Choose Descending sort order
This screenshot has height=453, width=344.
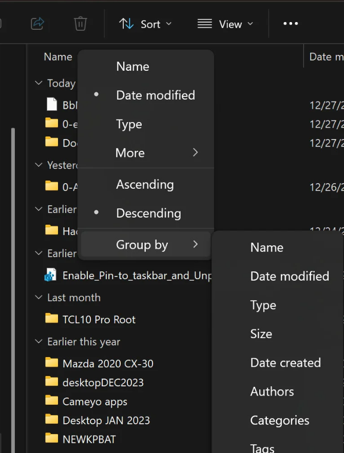coord(148,213)
